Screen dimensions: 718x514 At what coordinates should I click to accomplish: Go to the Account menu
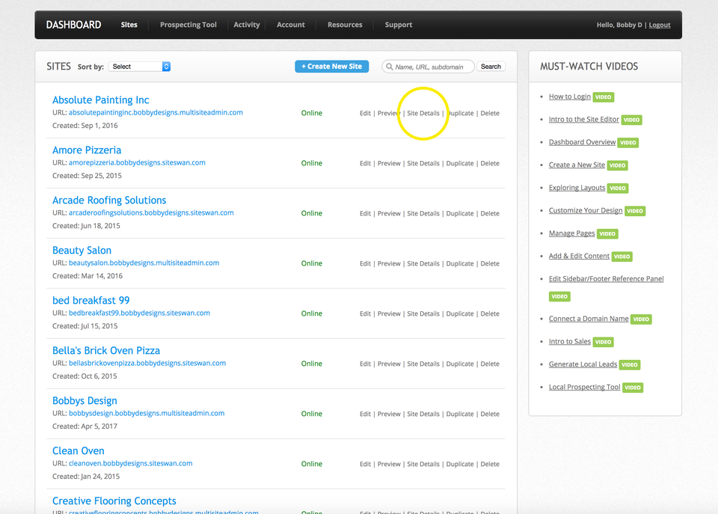pyautogui.click(x=290, y=25)
